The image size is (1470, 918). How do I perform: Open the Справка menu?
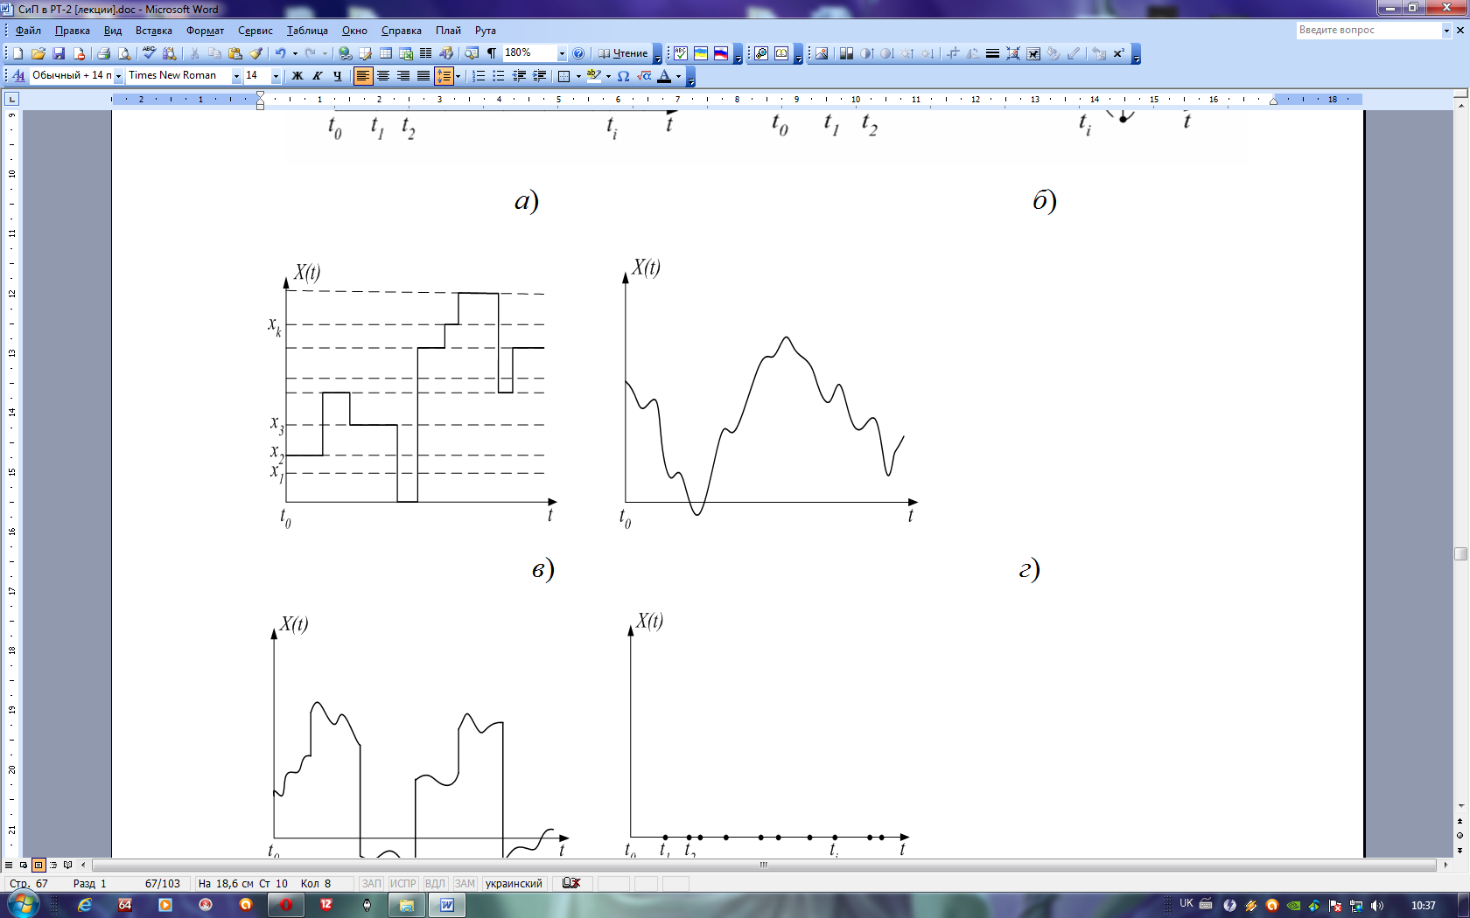[x=402, y=31]
